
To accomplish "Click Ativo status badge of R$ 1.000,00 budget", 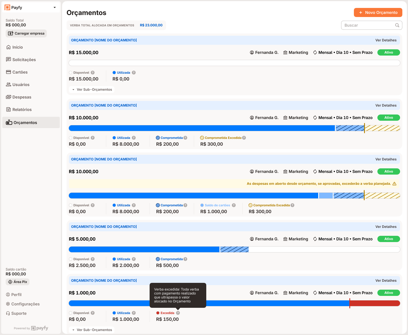I will [389, 293].
